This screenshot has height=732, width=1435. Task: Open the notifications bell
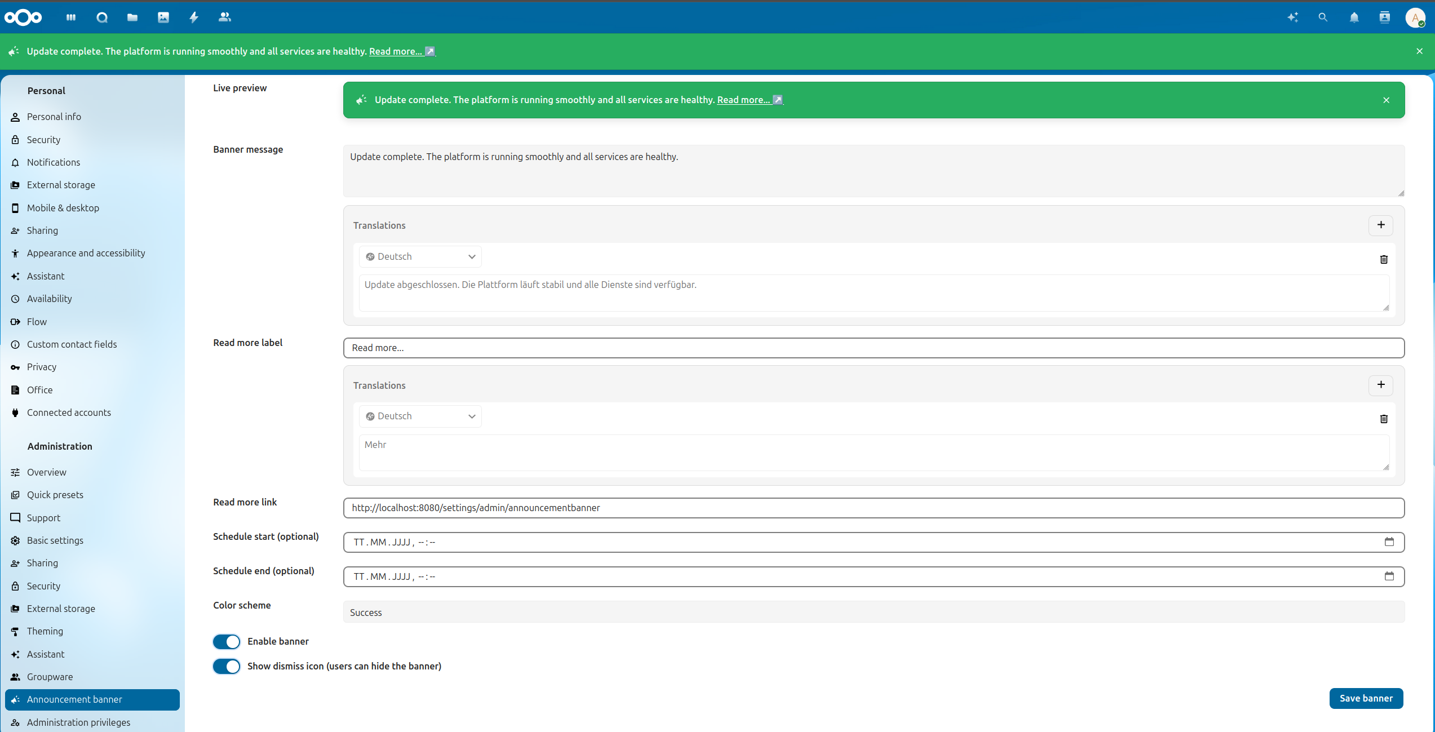(1353, 17)
